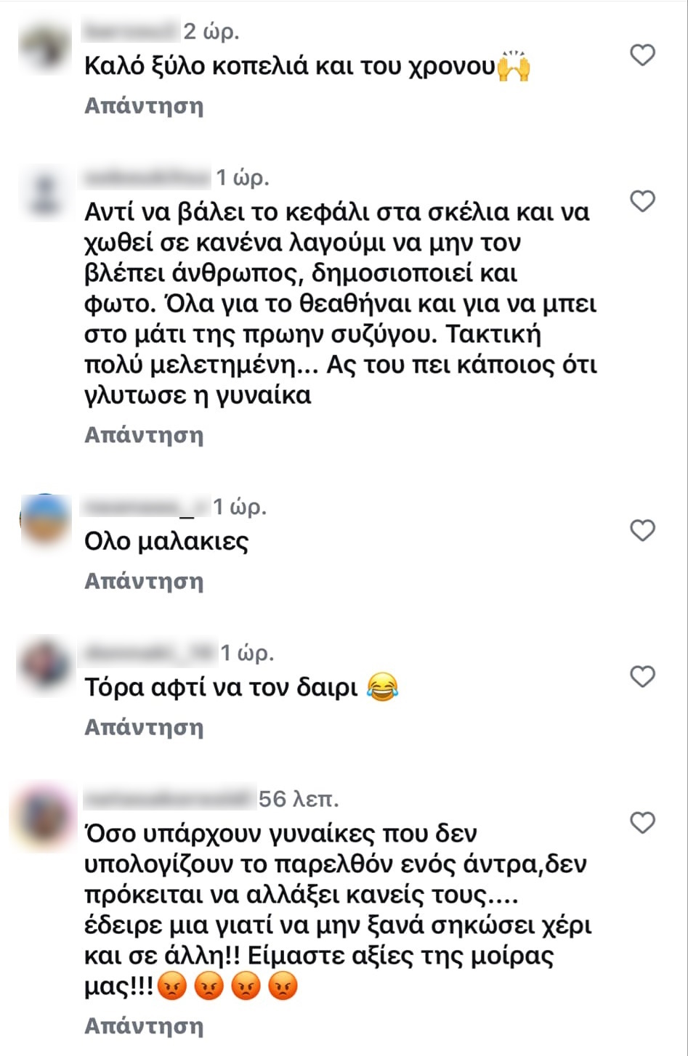Click the '2 ώρ.' timestamp on first comment
Viewport: 688px width, 1056px height.
[211, 32]
